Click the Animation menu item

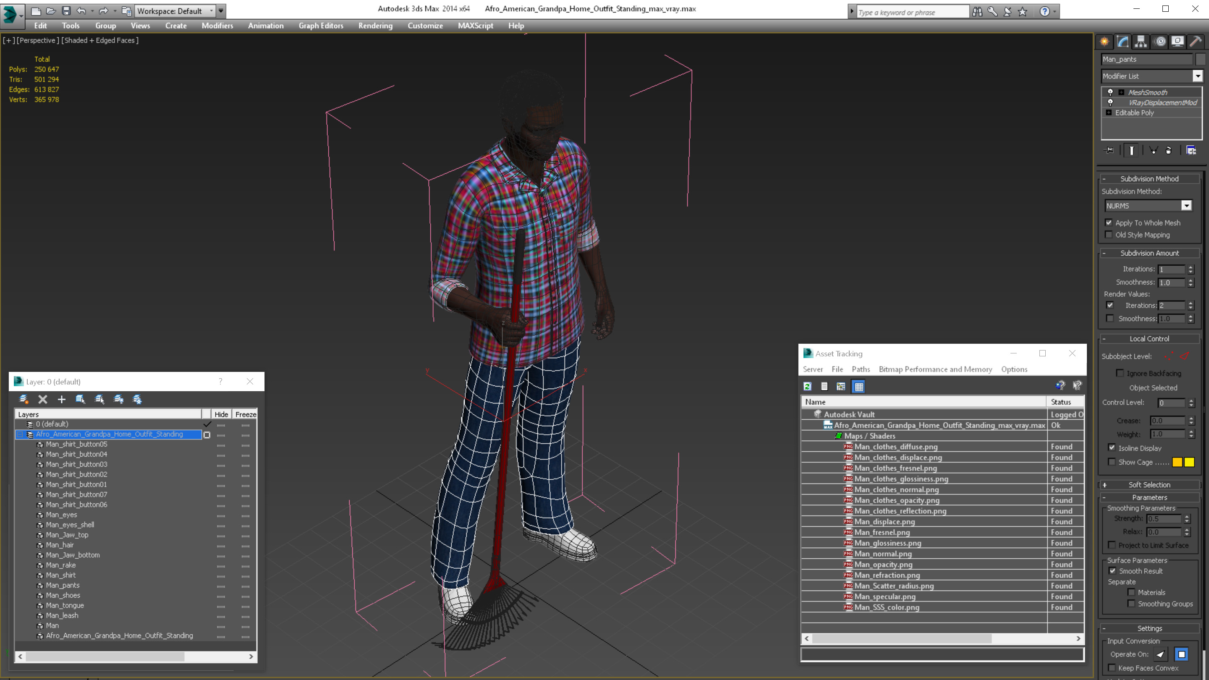265,25
